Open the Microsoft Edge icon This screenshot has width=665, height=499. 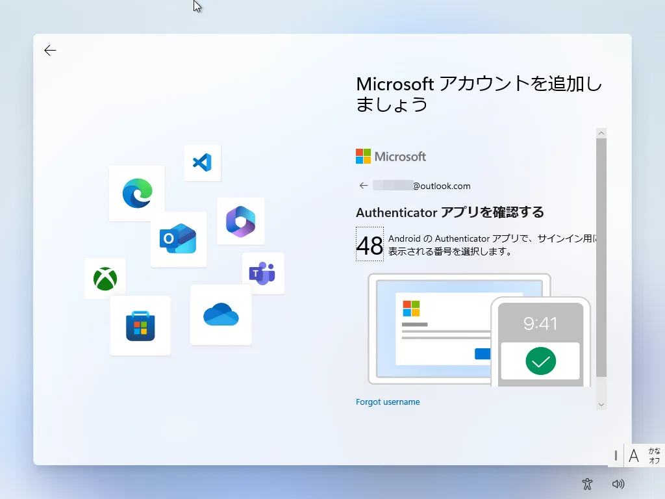(136, 193)
